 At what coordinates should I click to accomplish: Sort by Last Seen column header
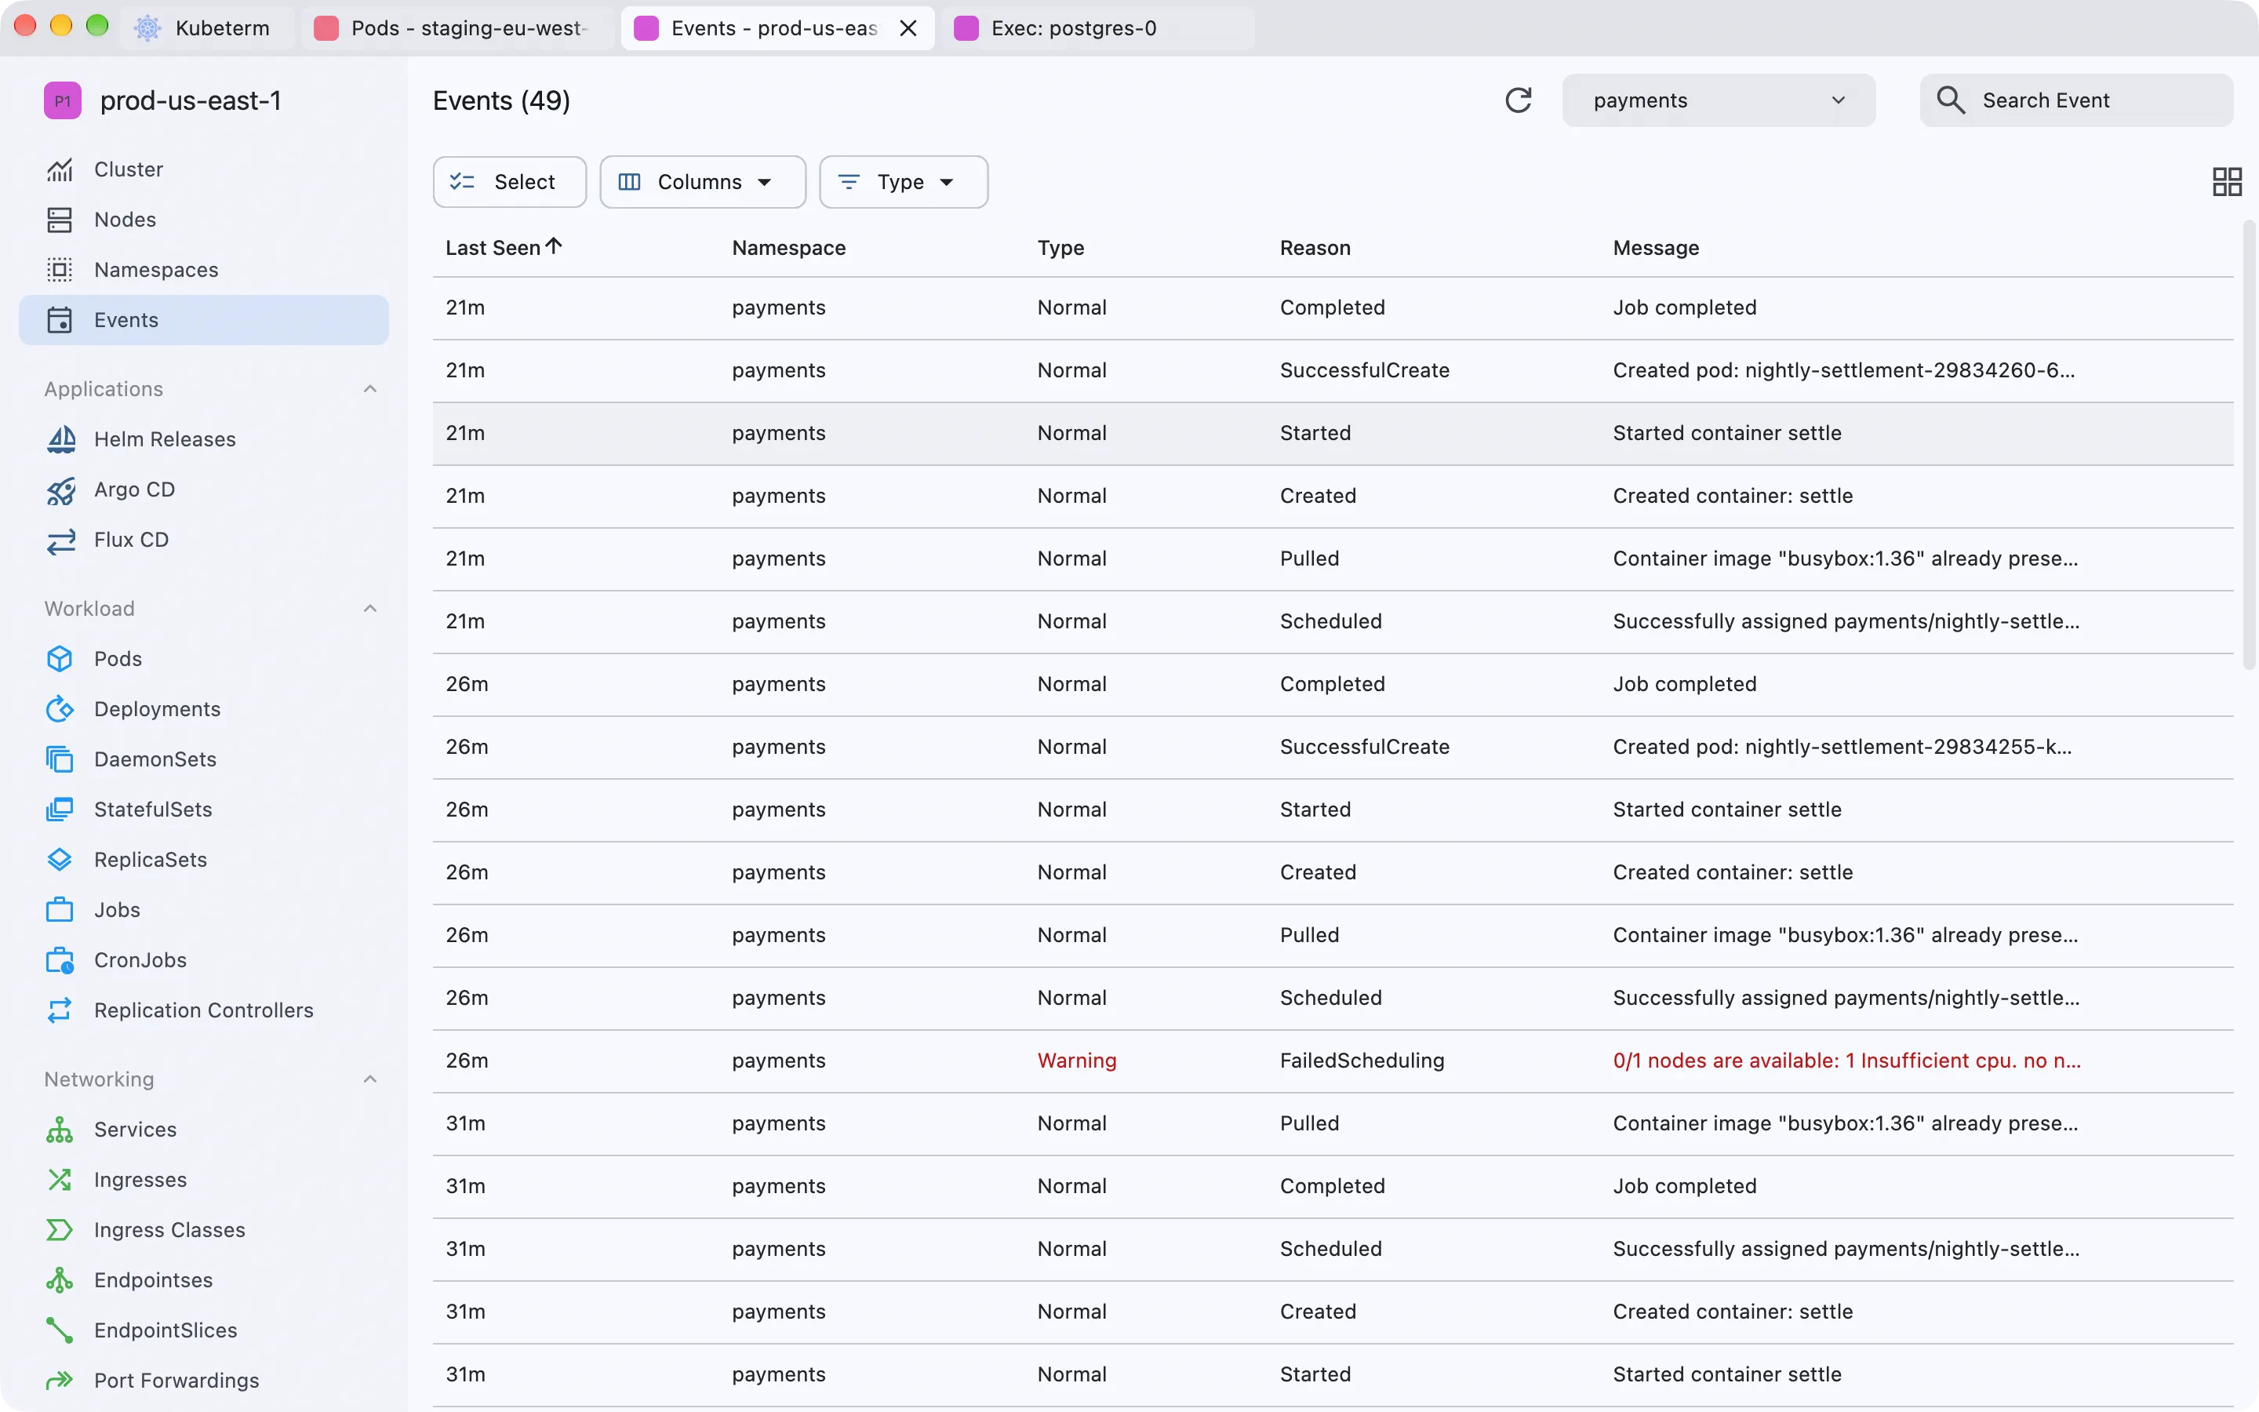(x=503, y=247)
